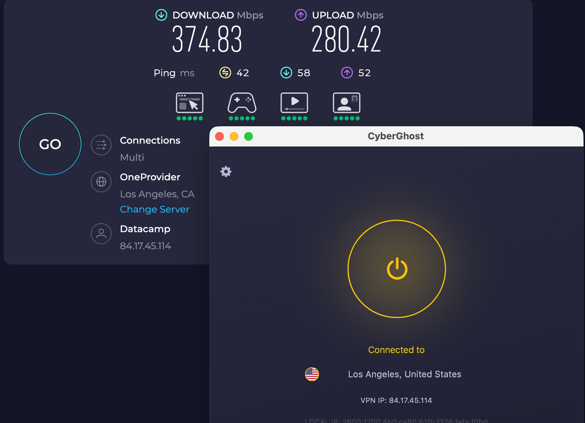Click the OneProvider globe icon

[x=101, y=182]
